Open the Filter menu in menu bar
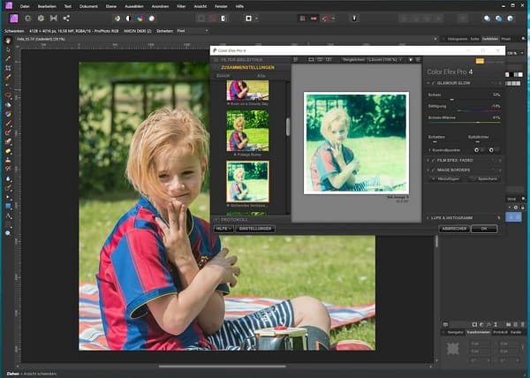Screen dimensions: 530x378 coord(181,6)
